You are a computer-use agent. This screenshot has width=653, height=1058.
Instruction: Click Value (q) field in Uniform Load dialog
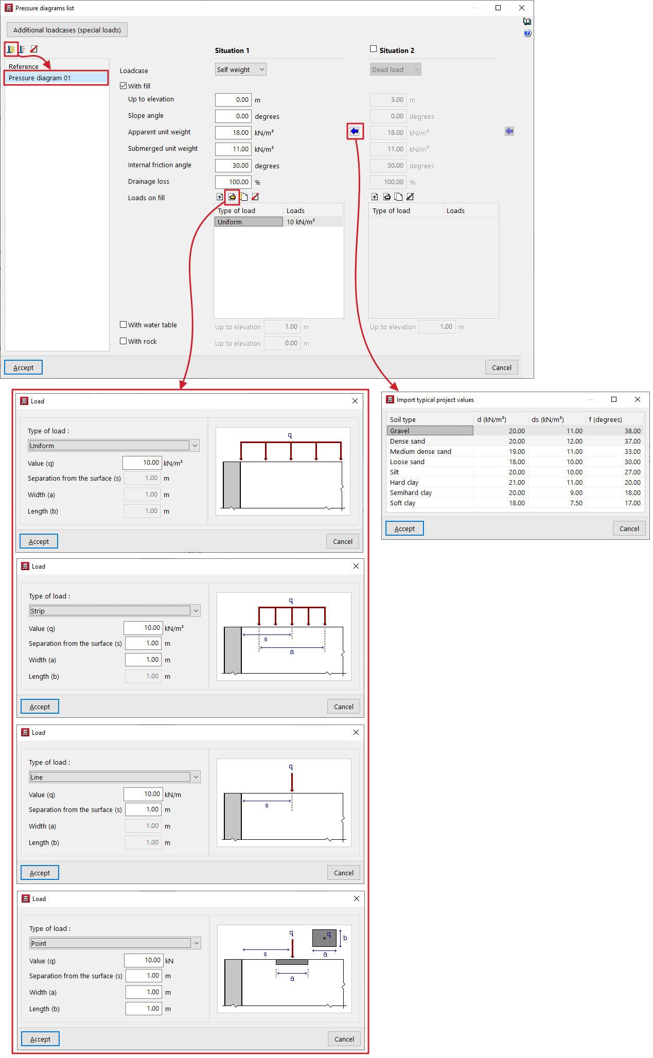142,463
